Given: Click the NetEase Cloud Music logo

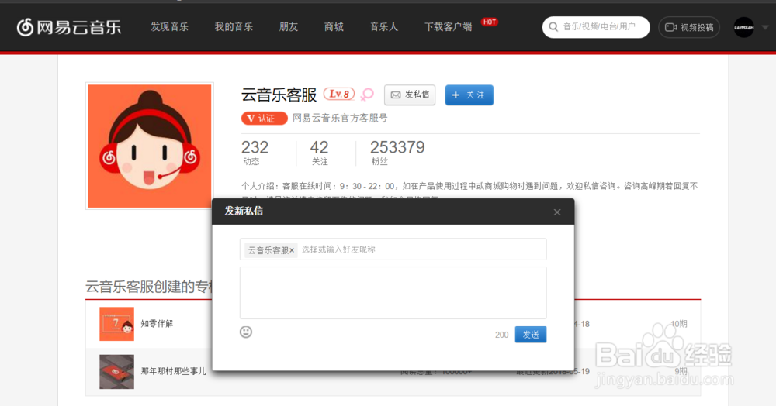Looking at the screenshot, I should click(x=69, y=27).
